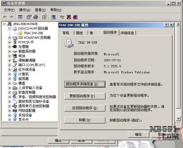Click 确定 in TEAC DW-28E 属性 dialog
Image resolution: width=183 pixels, height=148 pixels.
click(x=139, y=135)
